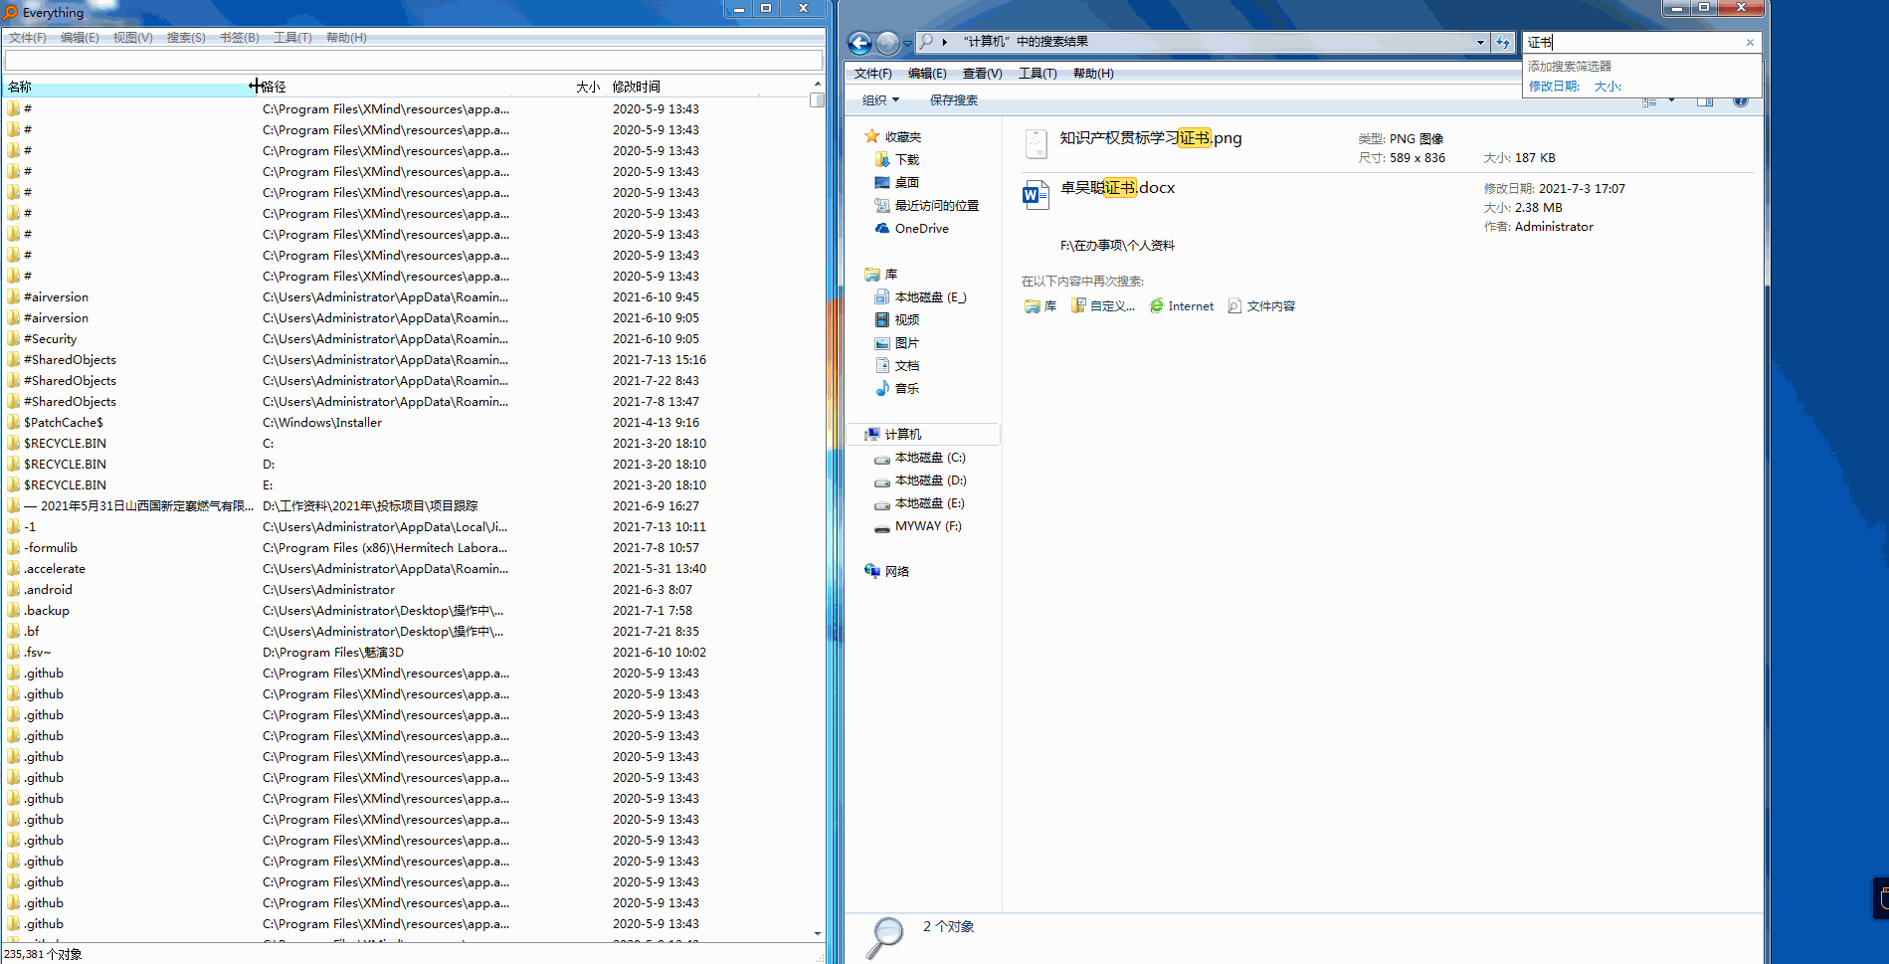1889x964 pixels.
Task: Click the 保存搜索 button
Action: coord(953,99)
